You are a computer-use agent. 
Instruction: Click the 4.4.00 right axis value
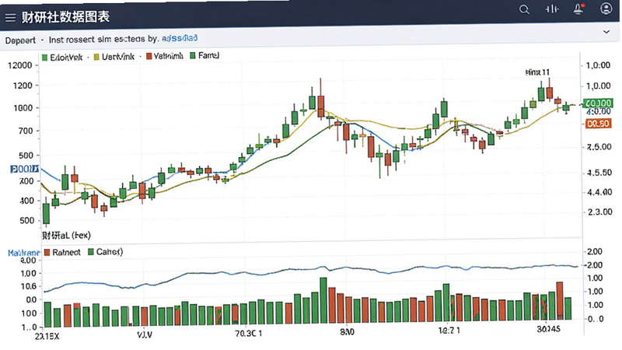pyautogui.click(x=599, y=192)
